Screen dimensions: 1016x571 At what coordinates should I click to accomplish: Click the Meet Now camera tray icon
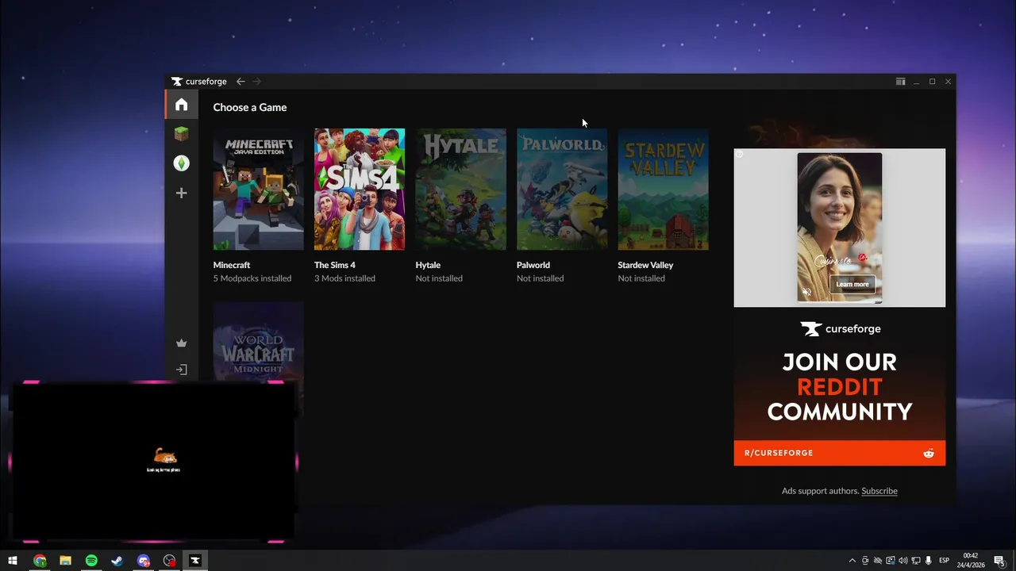pos(865,561)
